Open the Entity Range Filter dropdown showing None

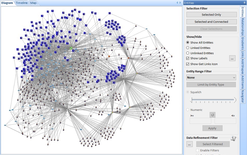[211, 77]
